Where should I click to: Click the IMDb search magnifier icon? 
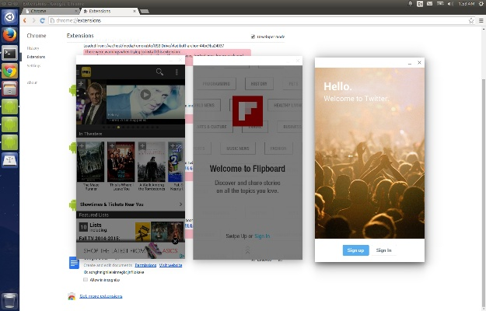pyautogui.click(x=159, y=72)
